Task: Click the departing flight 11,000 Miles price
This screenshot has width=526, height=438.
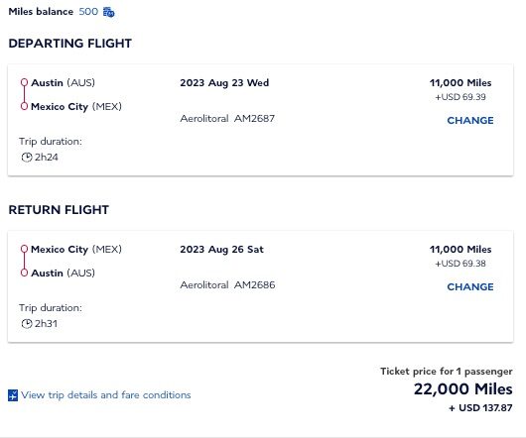Action: (x=460, y=82)
